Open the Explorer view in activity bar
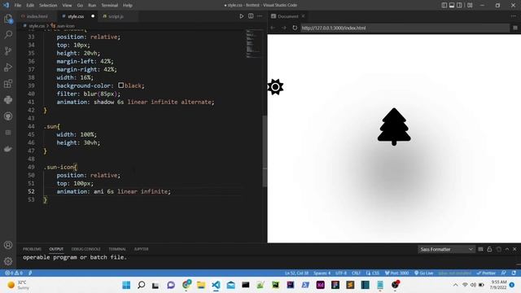The height and width of the screenshot is (293, 521). click(8, 19)
